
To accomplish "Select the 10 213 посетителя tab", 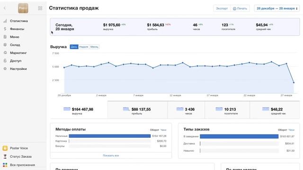I will (227, 110).
